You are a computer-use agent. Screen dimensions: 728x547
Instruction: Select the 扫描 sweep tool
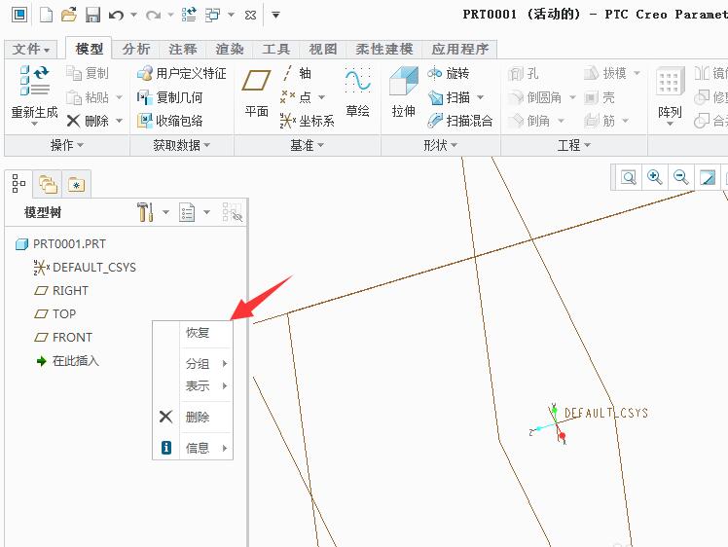449,97
